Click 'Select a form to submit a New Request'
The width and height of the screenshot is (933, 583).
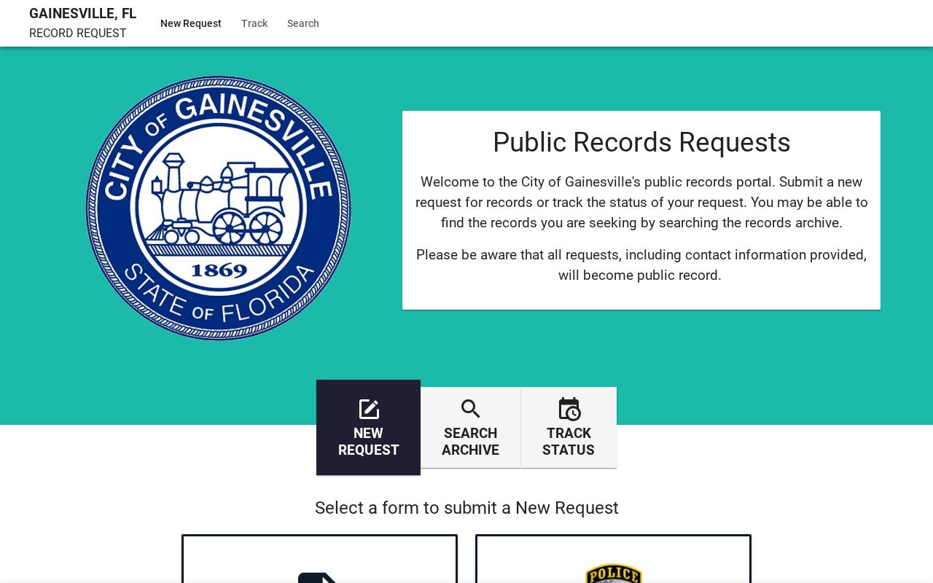point(466,508)
